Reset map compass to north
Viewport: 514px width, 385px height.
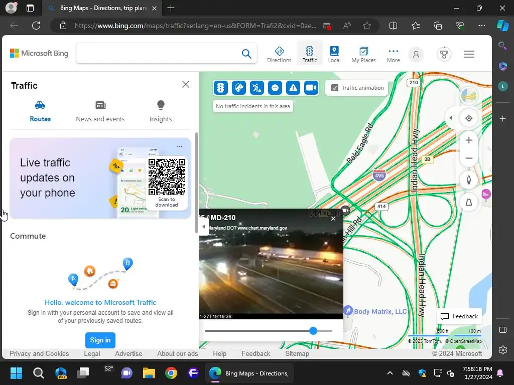coord(469,180)
